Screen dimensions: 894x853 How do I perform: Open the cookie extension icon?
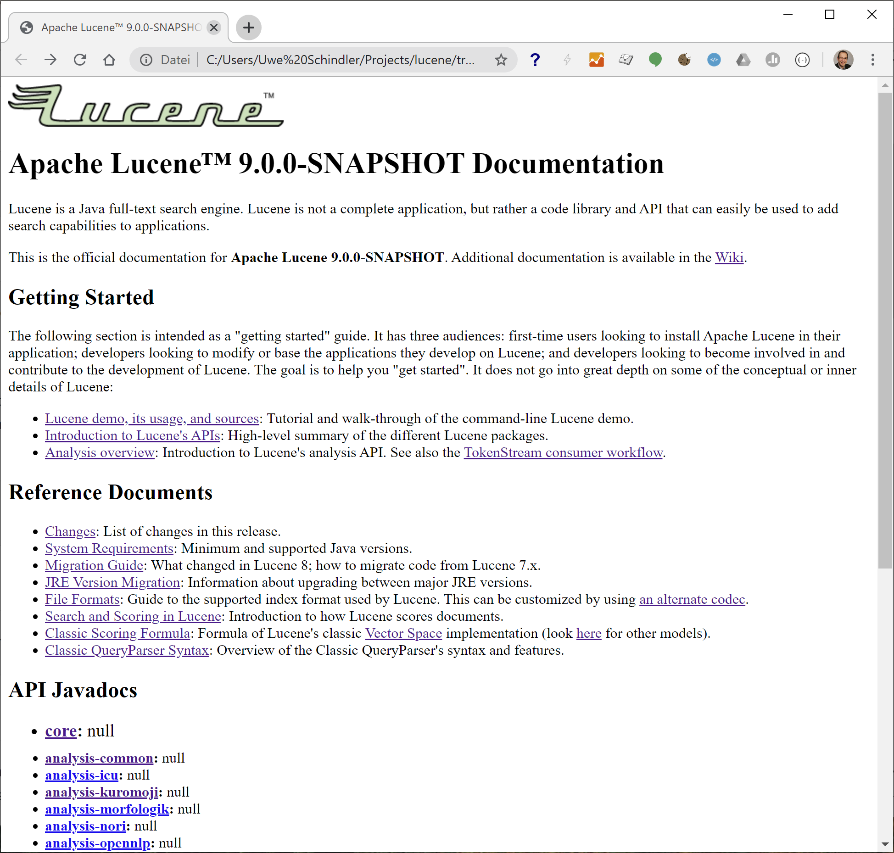click(x=685, y=60)
